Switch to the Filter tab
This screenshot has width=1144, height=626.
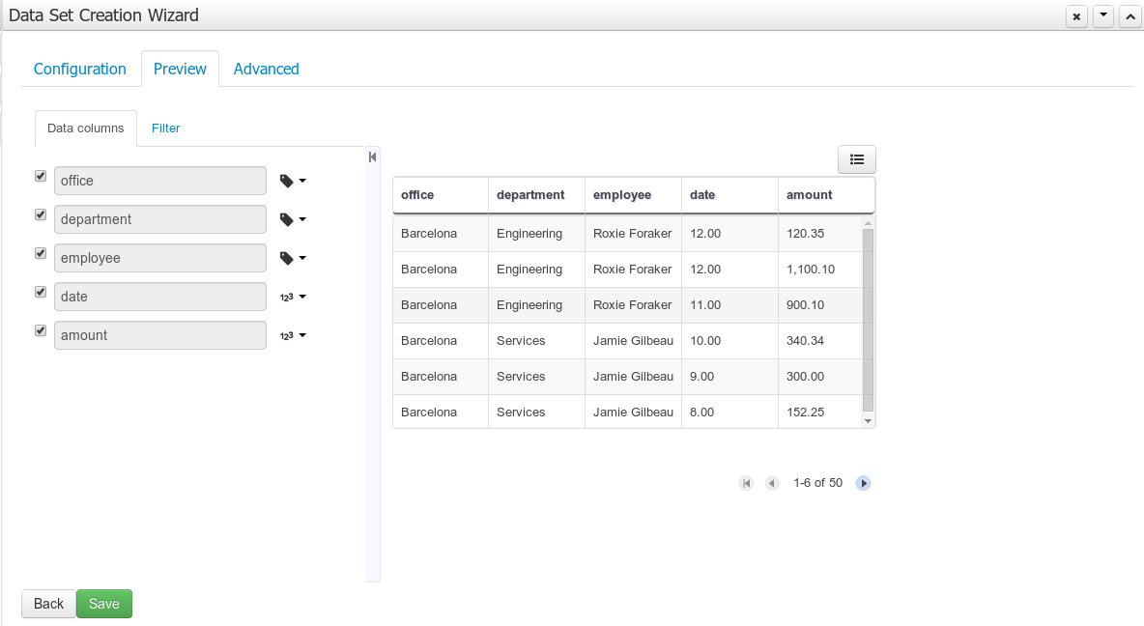pyautogui.click(x=165, y=128)
